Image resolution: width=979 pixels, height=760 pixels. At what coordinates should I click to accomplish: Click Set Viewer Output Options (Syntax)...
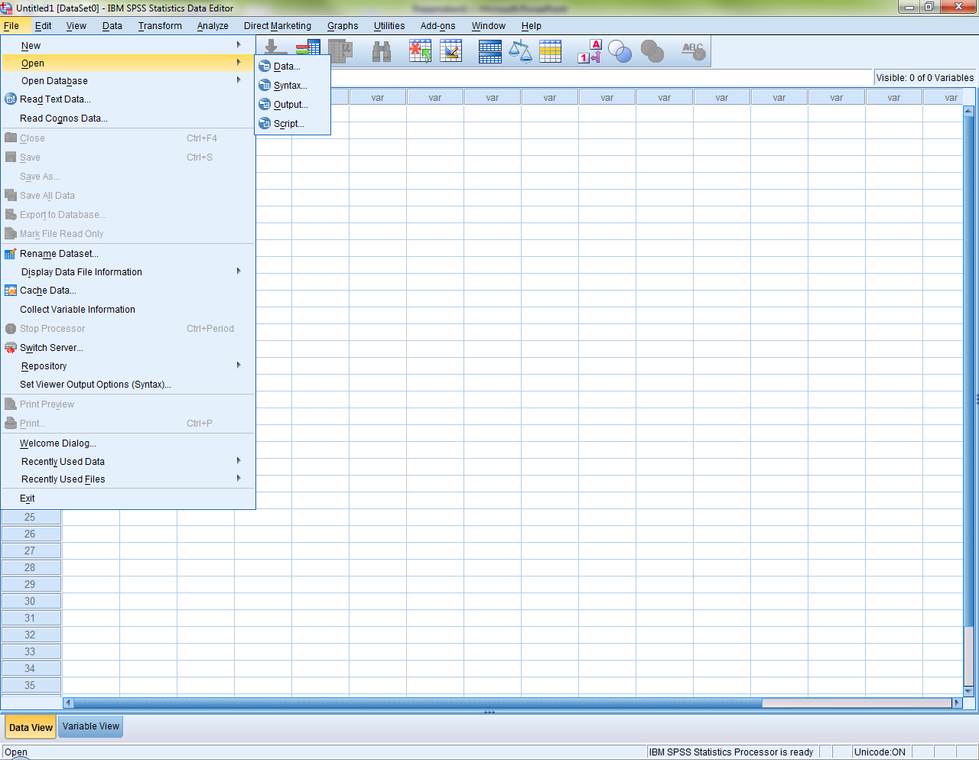pyautogui.click(x=128, y=385)
